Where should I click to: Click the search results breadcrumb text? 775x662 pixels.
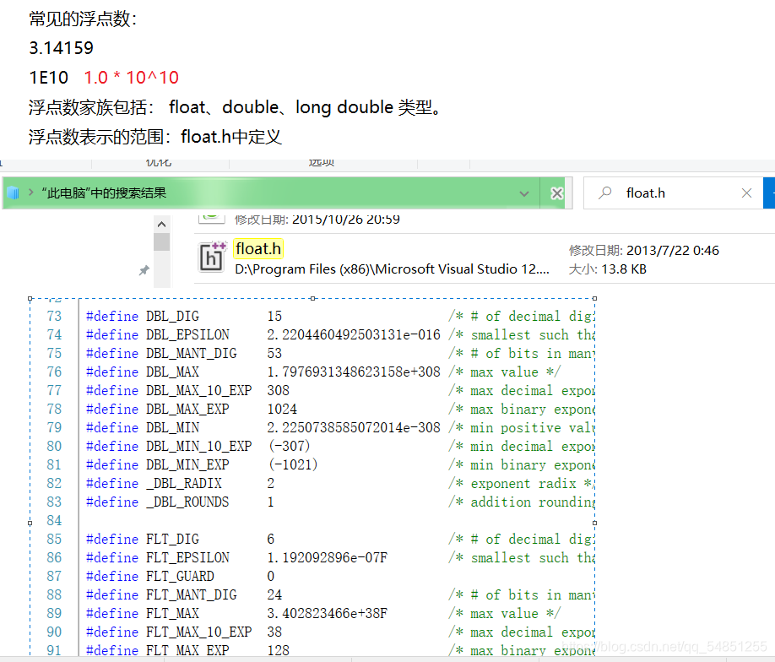(x=104, y=193)
